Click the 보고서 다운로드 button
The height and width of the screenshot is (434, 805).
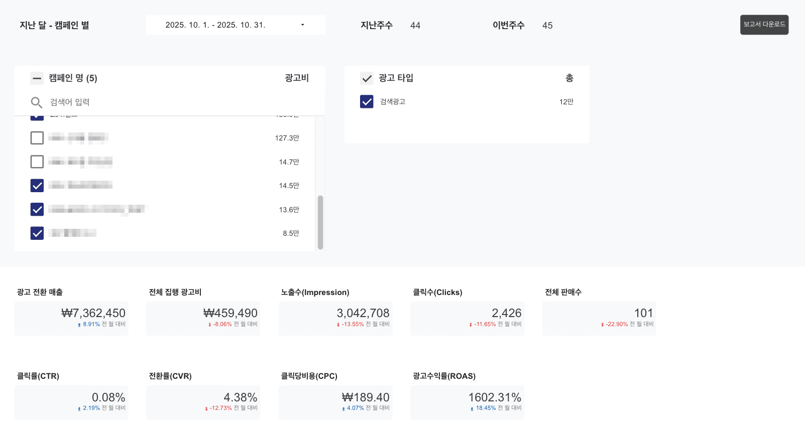pyautogui.click(x=764, y=25)
